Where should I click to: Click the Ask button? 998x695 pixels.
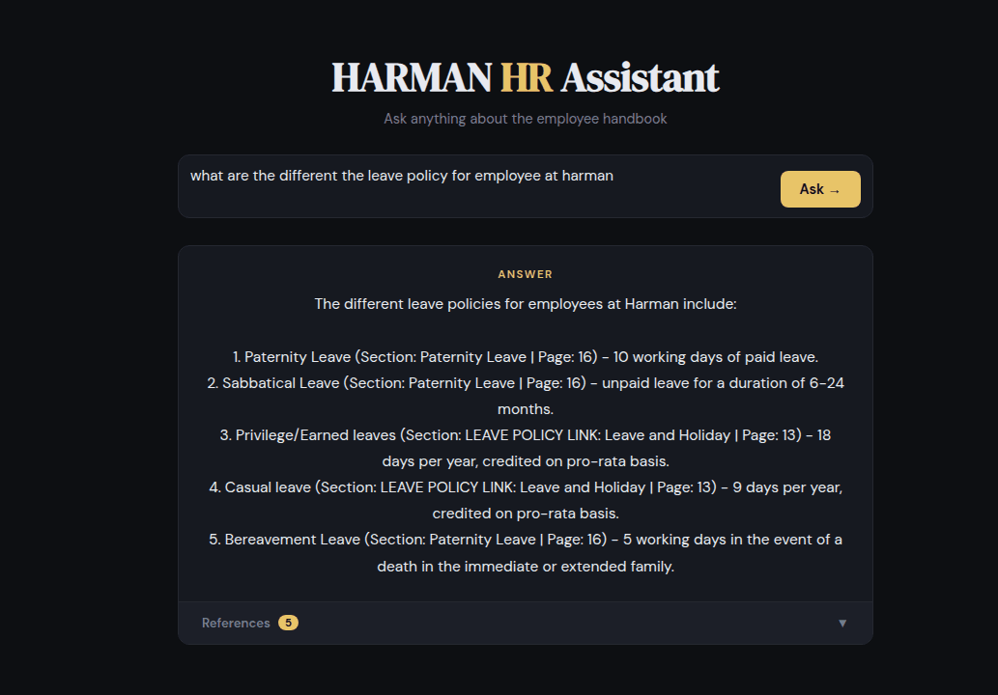point(819,189)
